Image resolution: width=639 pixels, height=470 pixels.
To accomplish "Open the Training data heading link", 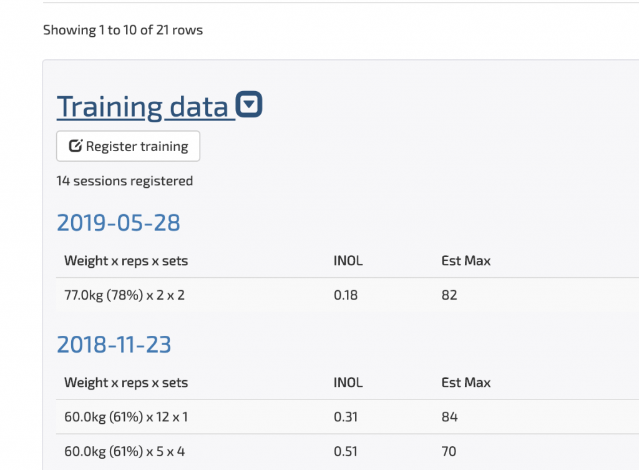I will pos(146,107).
